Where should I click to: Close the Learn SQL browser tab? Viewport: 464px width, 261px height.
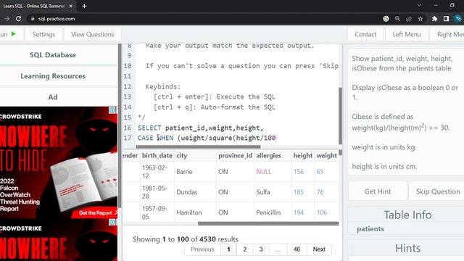coord(71,6)
